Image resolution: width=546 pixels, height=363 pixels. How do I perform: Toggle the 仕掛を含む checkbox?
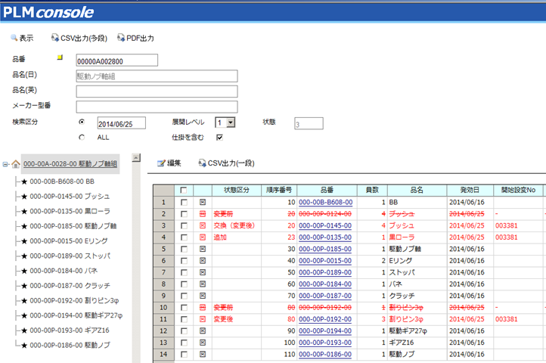pos(219,138)
